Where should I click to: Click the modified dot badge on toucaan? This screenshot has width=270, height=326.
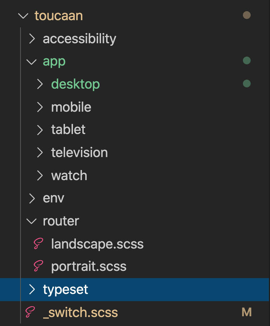(247, 15)
